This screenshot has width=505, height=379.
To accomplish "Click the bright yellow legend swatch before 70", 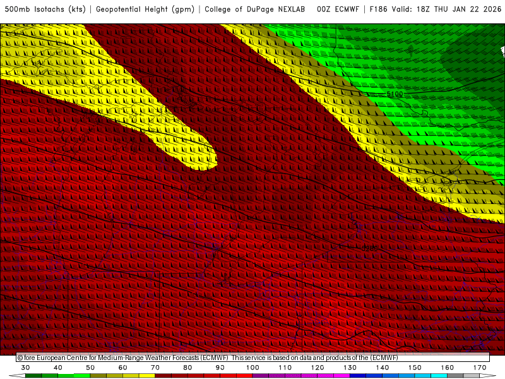I will click(x=147, y=375).
